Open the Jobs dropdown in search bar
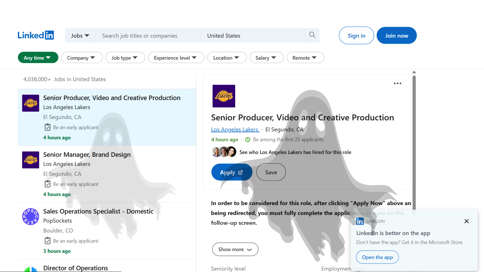The width and height of the screenshot is (484, 272). pyautogui.click(x=80, y=36)
